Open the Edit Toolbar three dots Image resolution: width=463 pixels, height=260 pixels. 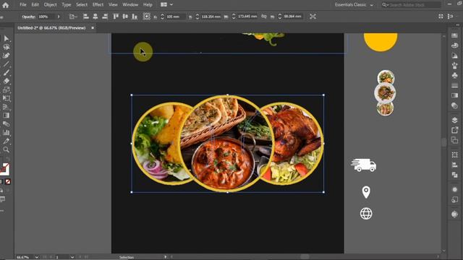[x=2, y=211]
